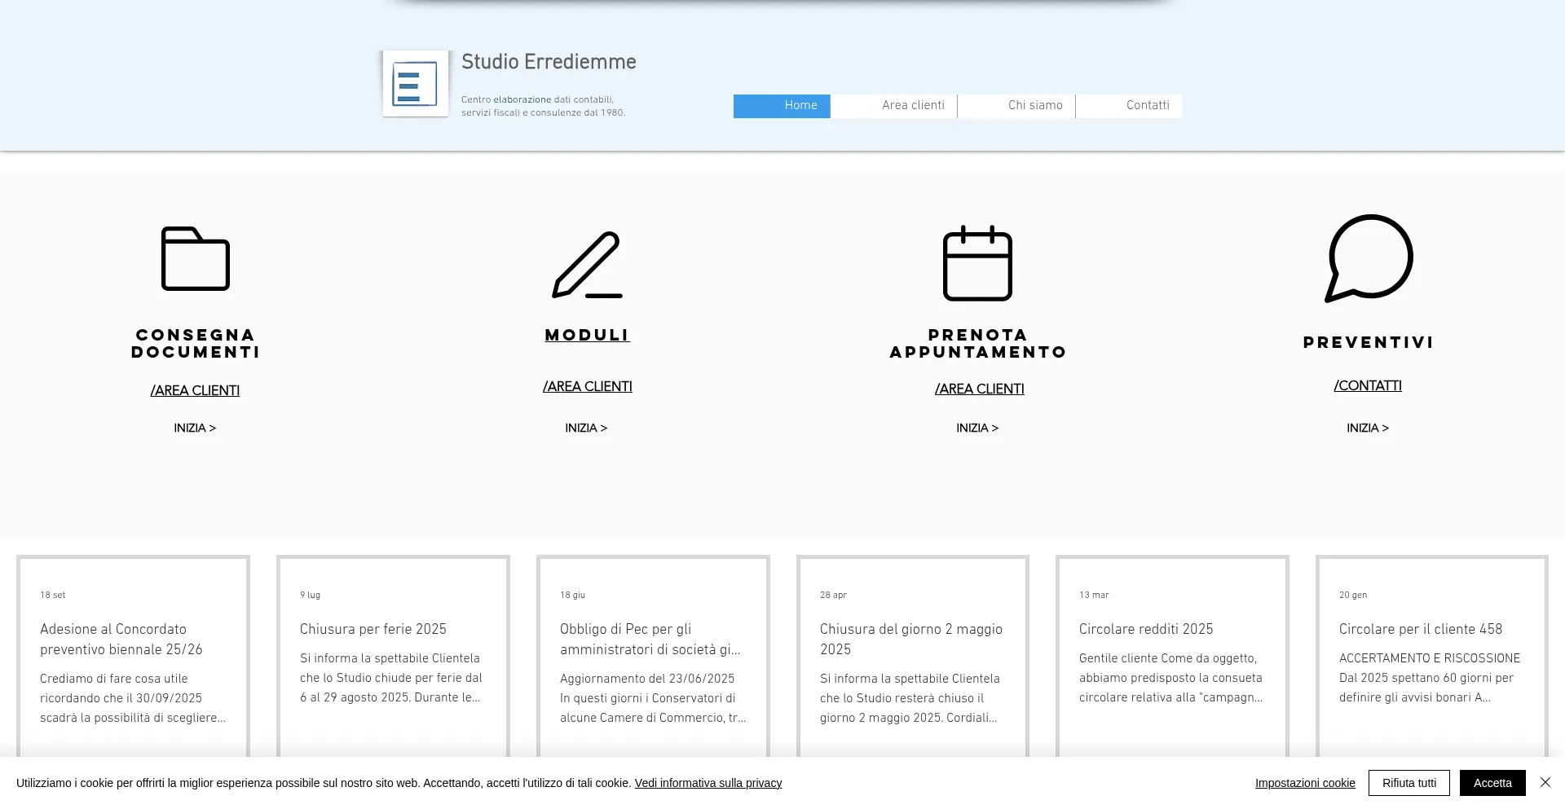Open Vedi informativa sulla privacy link
Image resolution: width=1565 pixels, height=809 pixels.
click(x=708, y=783)
